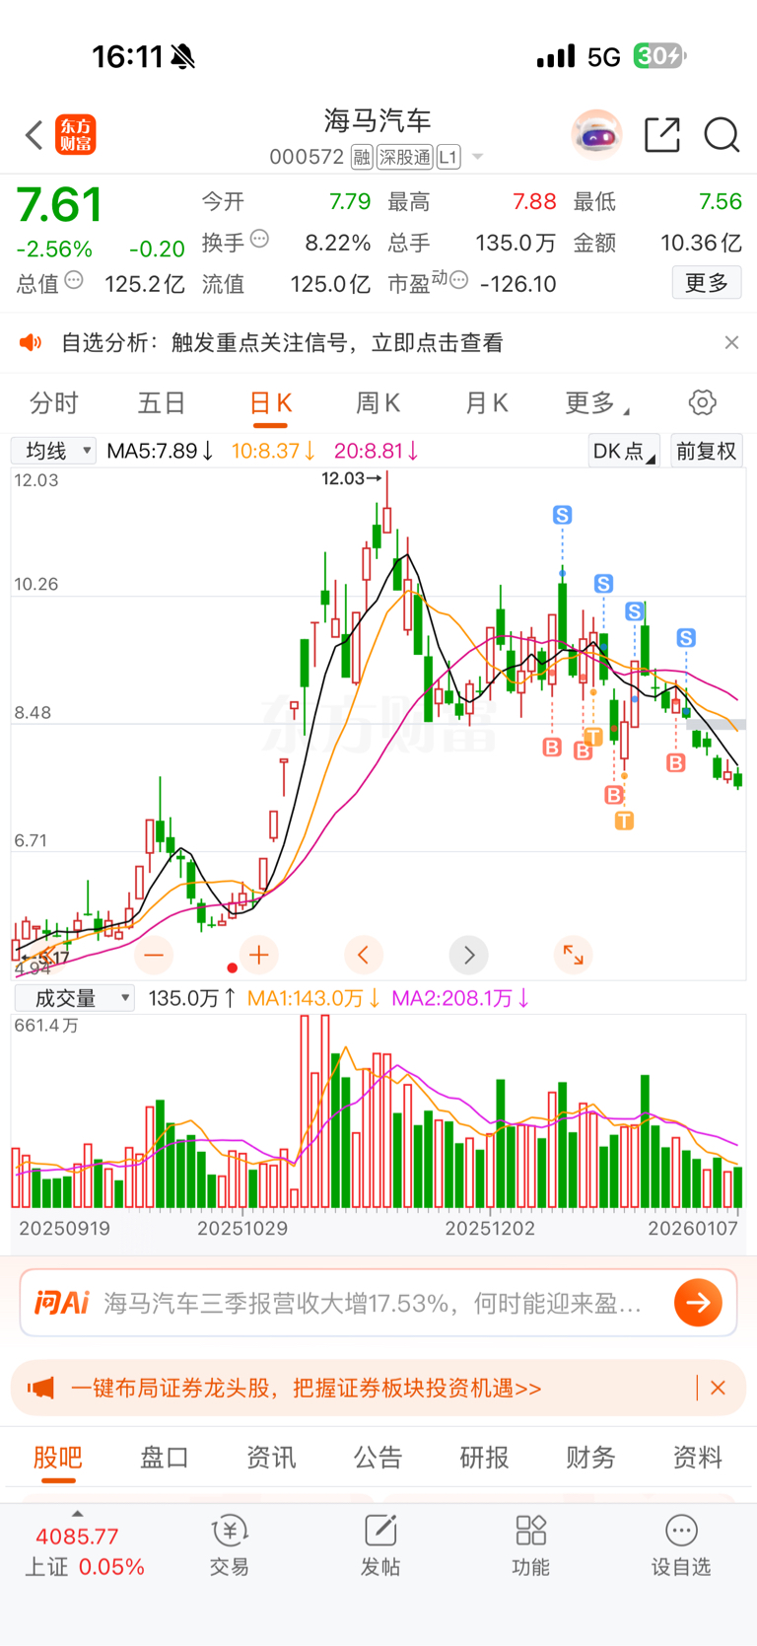Image resolution: width=757 pixels, height=1646 pixels.
Task: Tap the back arrow icon
Action: 34,135
